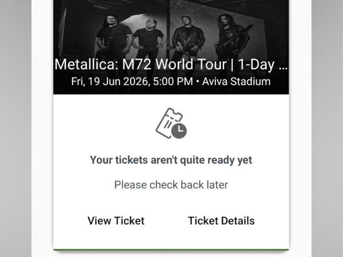The image size is (343, 257).
Task: Click the Aviva Stadium venue text
Action: (236, 82)
